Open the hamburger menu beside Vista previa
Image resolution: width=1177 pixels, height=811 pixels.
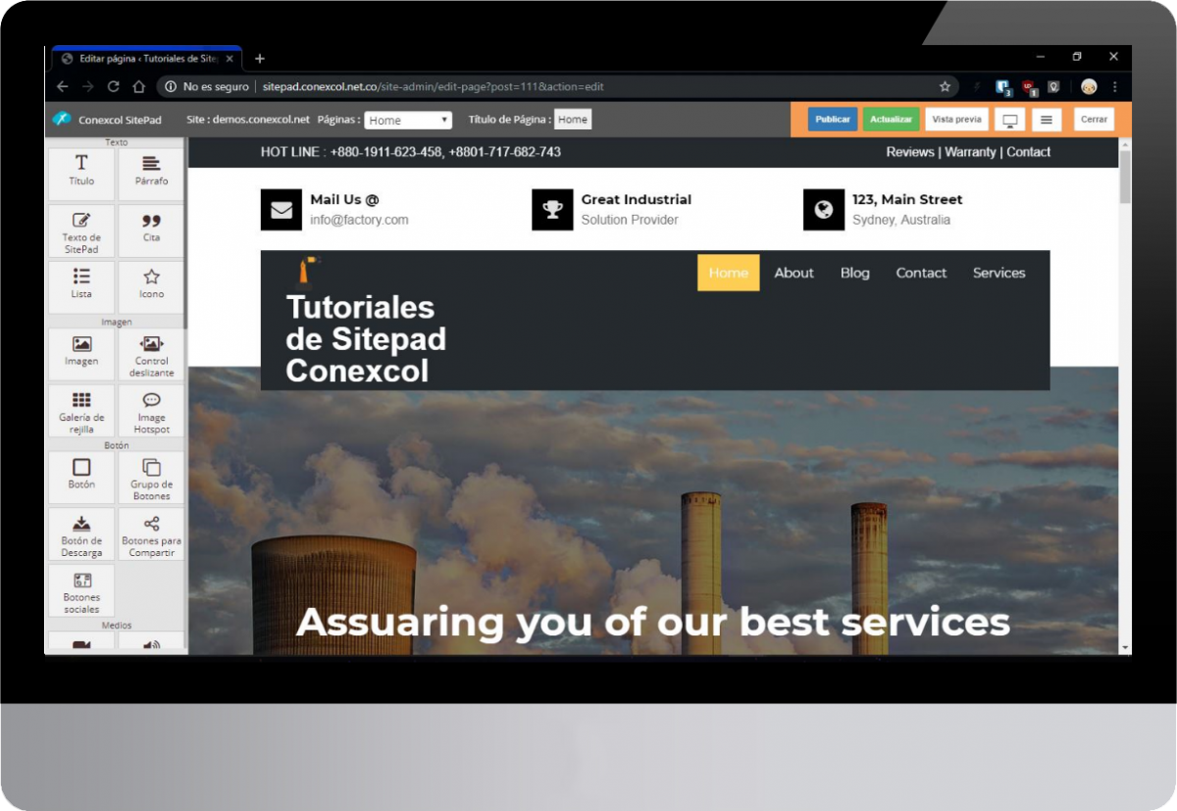tap(1047, 119)
